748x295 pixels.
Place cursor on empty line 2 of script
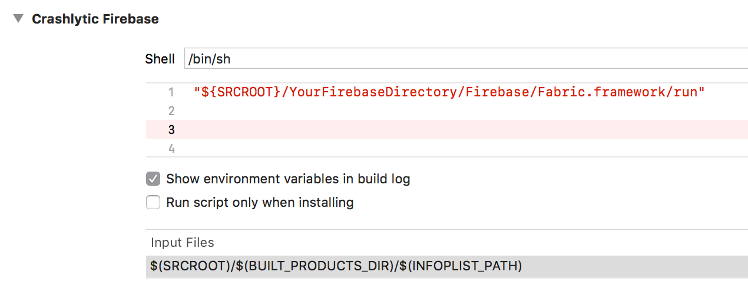point(465,111)
